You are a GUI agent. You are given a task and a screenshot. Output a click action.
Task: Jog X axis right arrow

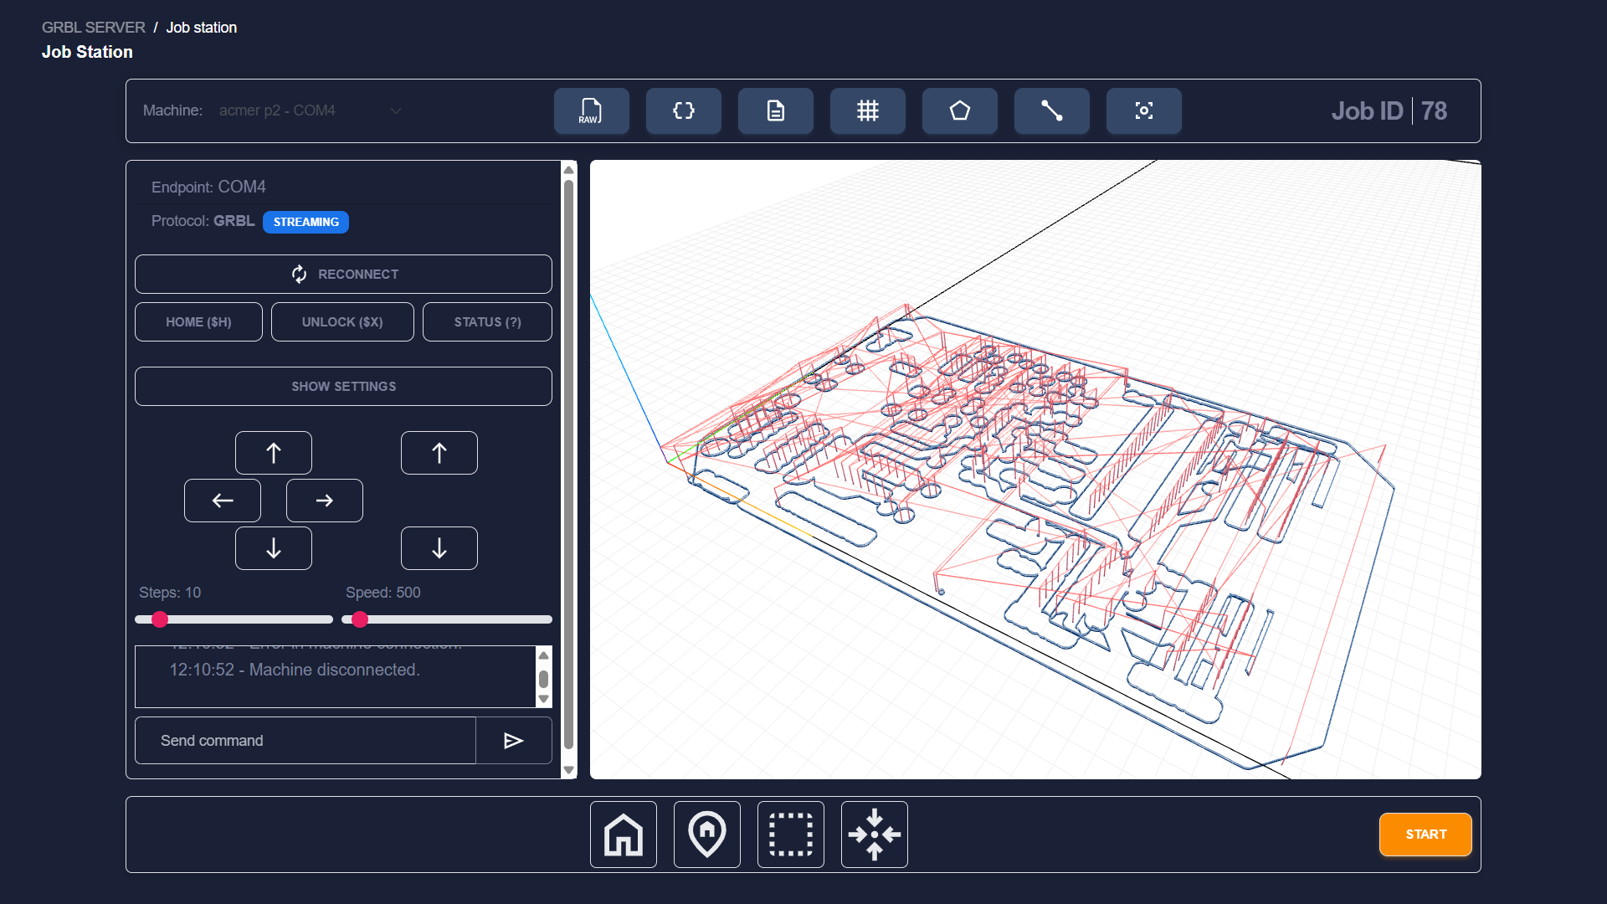click(325, 501)
